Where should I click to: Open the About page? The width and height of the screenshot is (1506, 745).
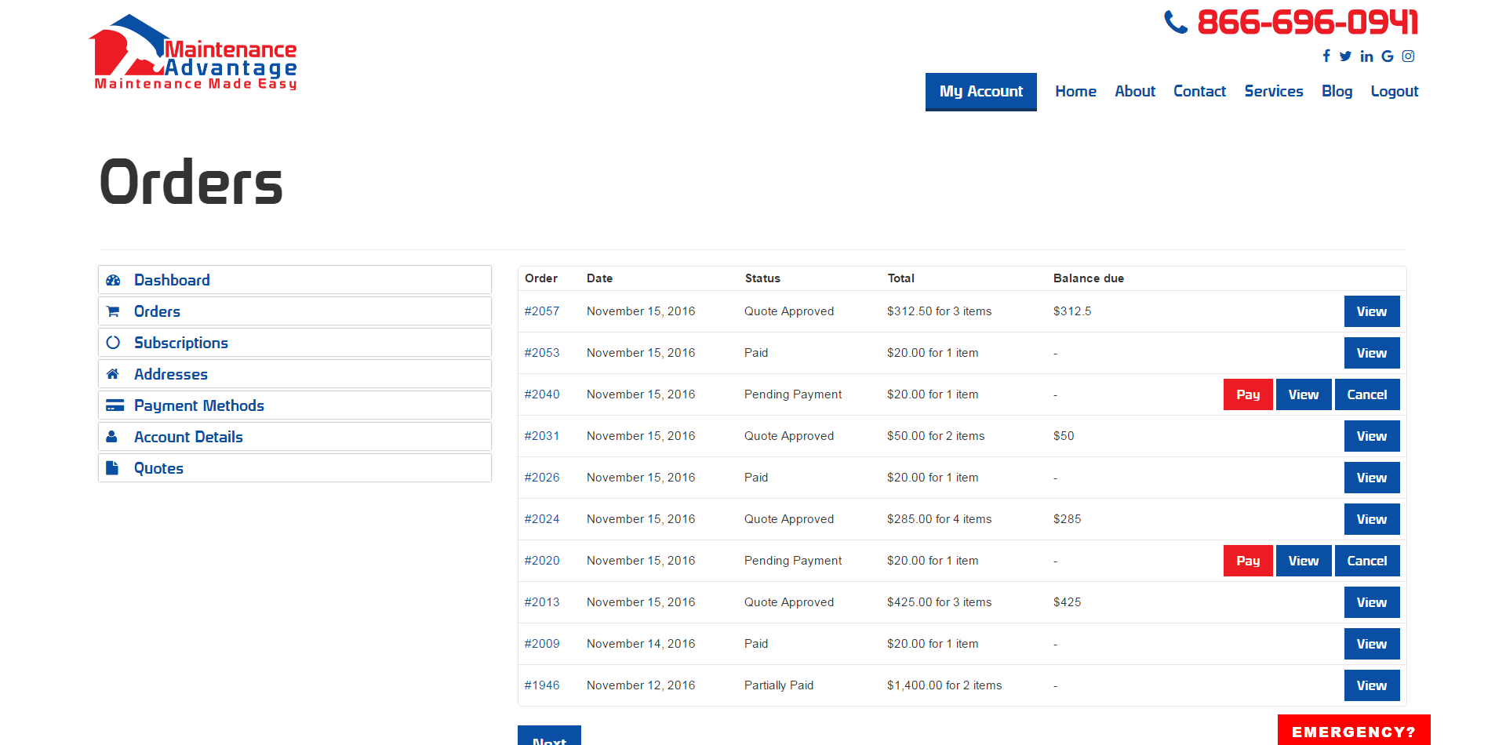pos(1135,92)
